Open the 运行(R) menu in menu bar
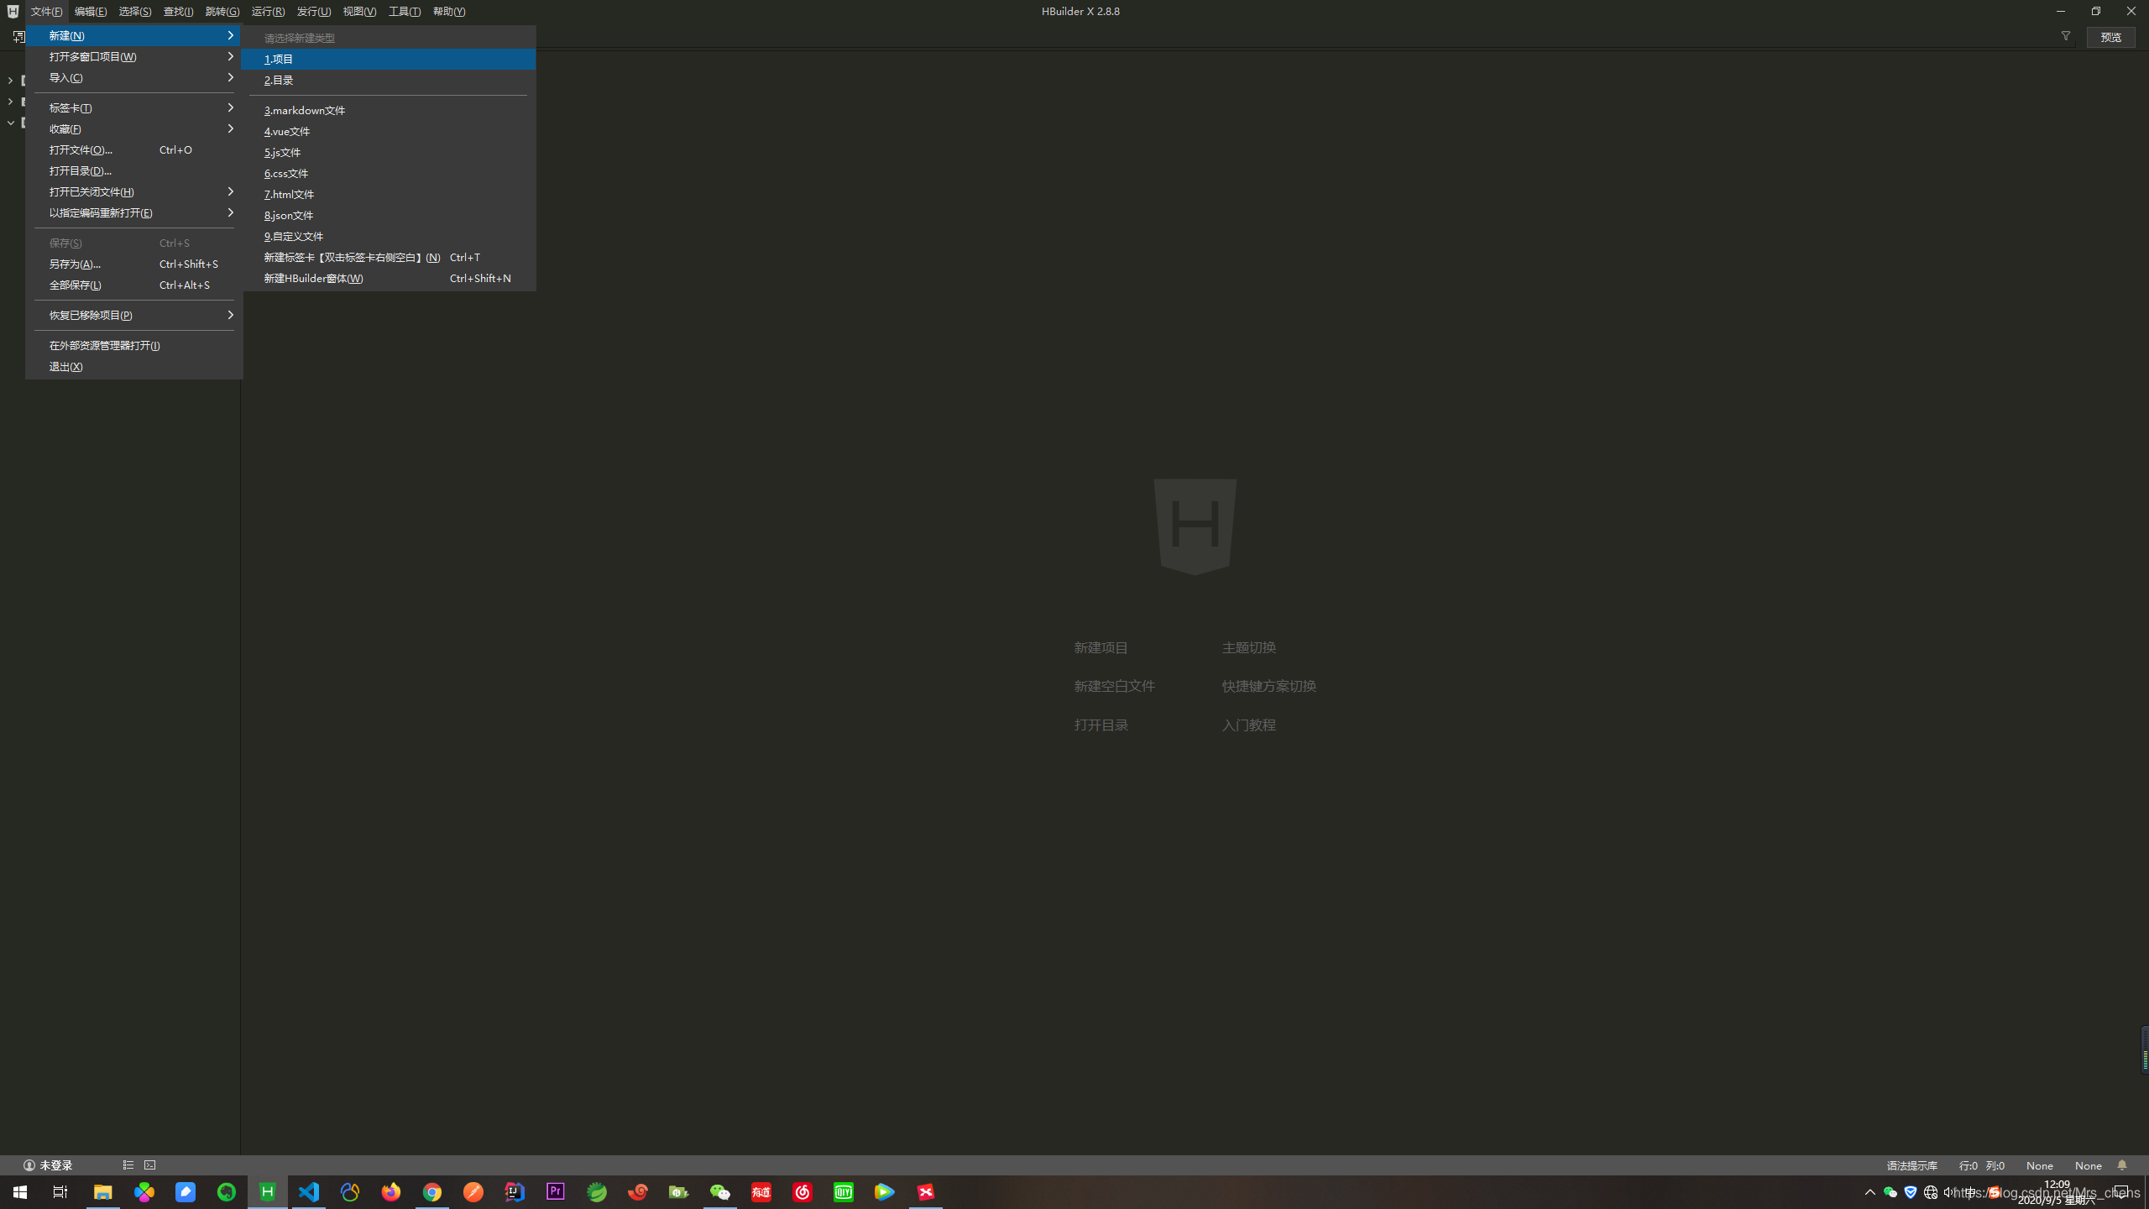This screenshot has height=1209, width=2149. (x=268, y=11)
